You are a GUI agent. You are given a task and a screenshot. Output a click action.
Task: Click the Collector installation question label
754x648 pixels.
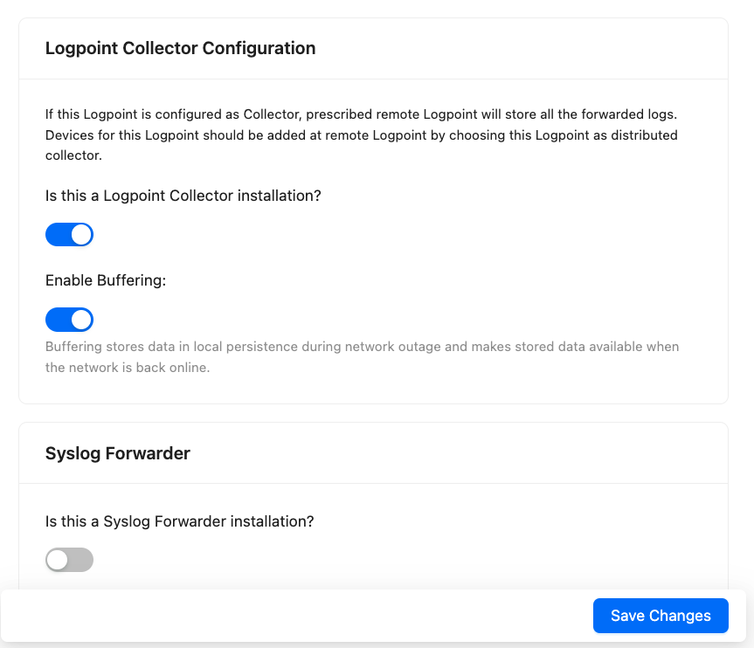(183, 196)
